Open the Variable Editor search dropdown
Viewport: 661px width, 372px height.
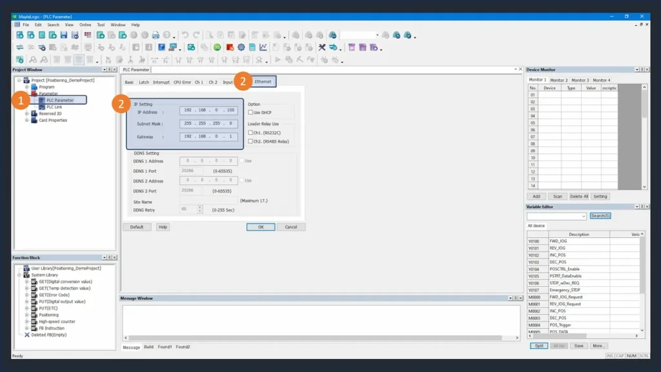584,217
